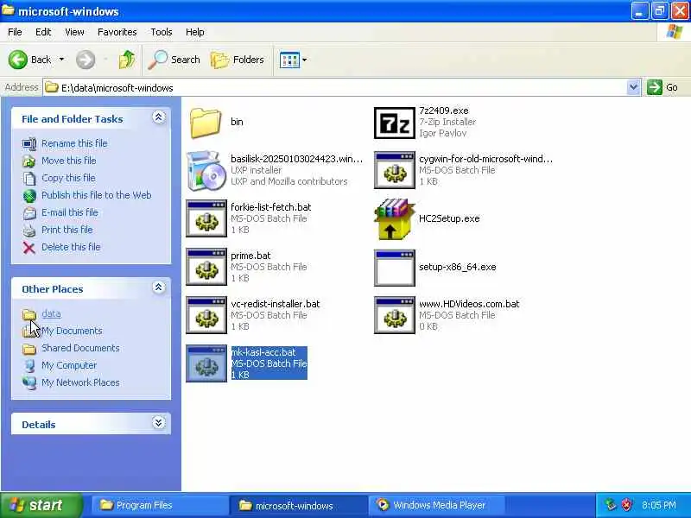Expand the Details panel
Viewport: 691px width, 518px height.
(x=159, y=423)
